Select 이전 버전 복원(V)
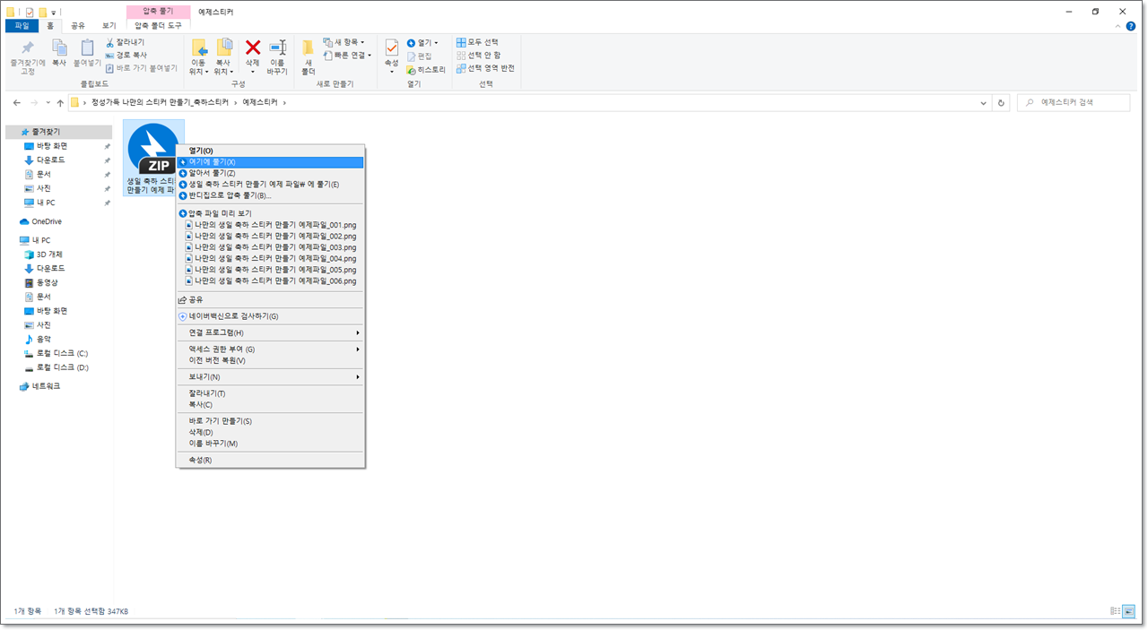 [270, 360]
